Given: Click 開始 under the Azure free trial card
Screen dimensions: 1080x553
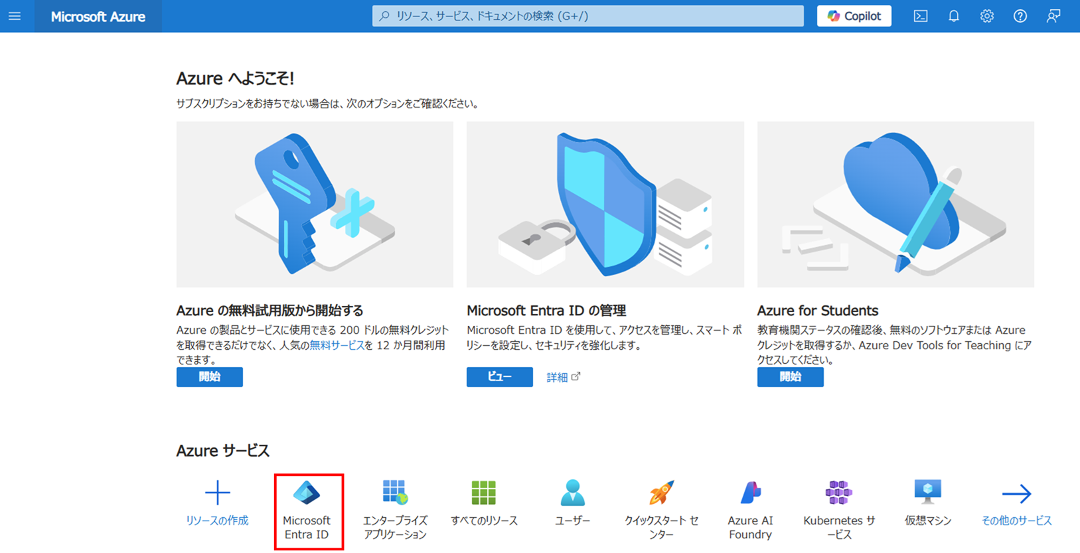Looking at the screenshot, I should point(210,377).
